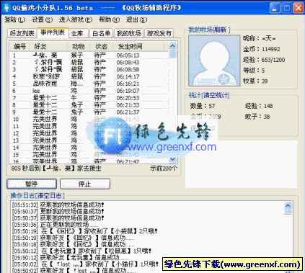Select event row 5 品味夜雨
Screen dimensions: 305x273
tap(89, 84)
